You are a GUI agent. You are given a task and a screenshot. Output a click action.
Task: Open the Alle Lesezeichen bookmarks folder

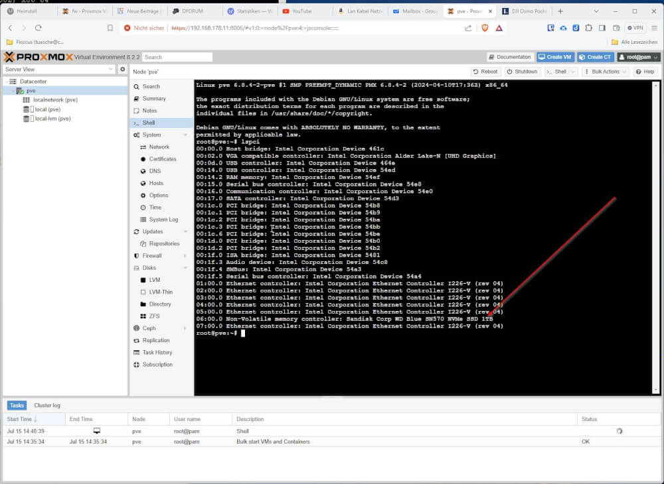(634, 42)
